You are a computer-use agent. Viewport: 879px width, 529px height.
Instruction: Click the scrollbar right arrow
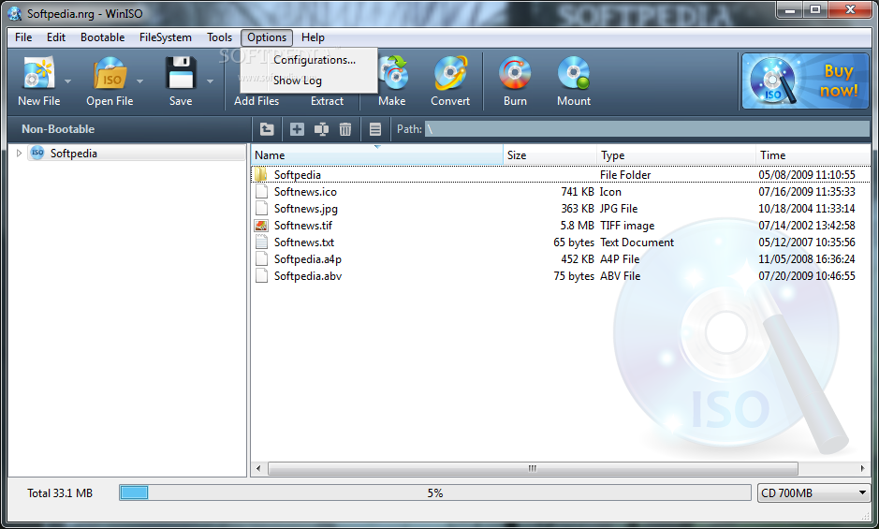click(x=862, y=468)
